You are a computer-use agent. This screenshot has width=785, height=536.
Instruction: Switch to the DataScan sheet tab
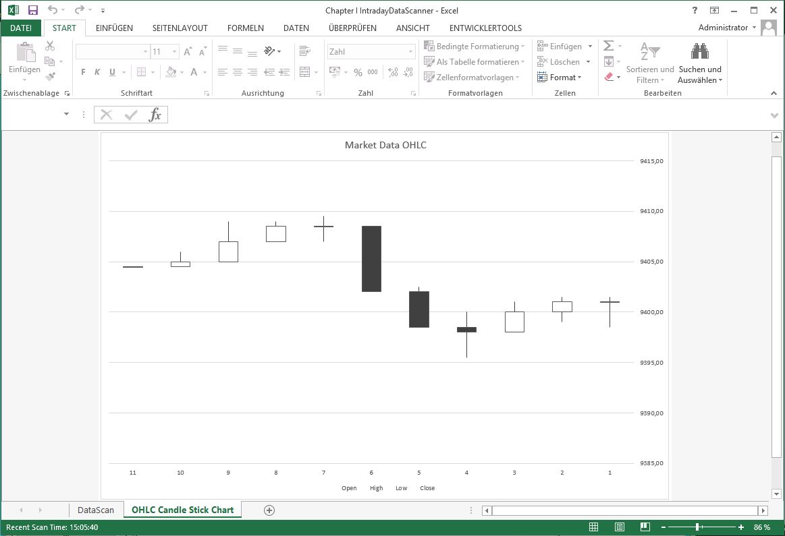pyautogui.click(x=96, y=510)
